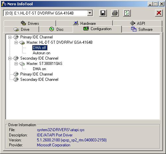Viewport: 166px width, 154px height.
Task: Click the 5.1.2600.2180 version value
Action: 72,140
